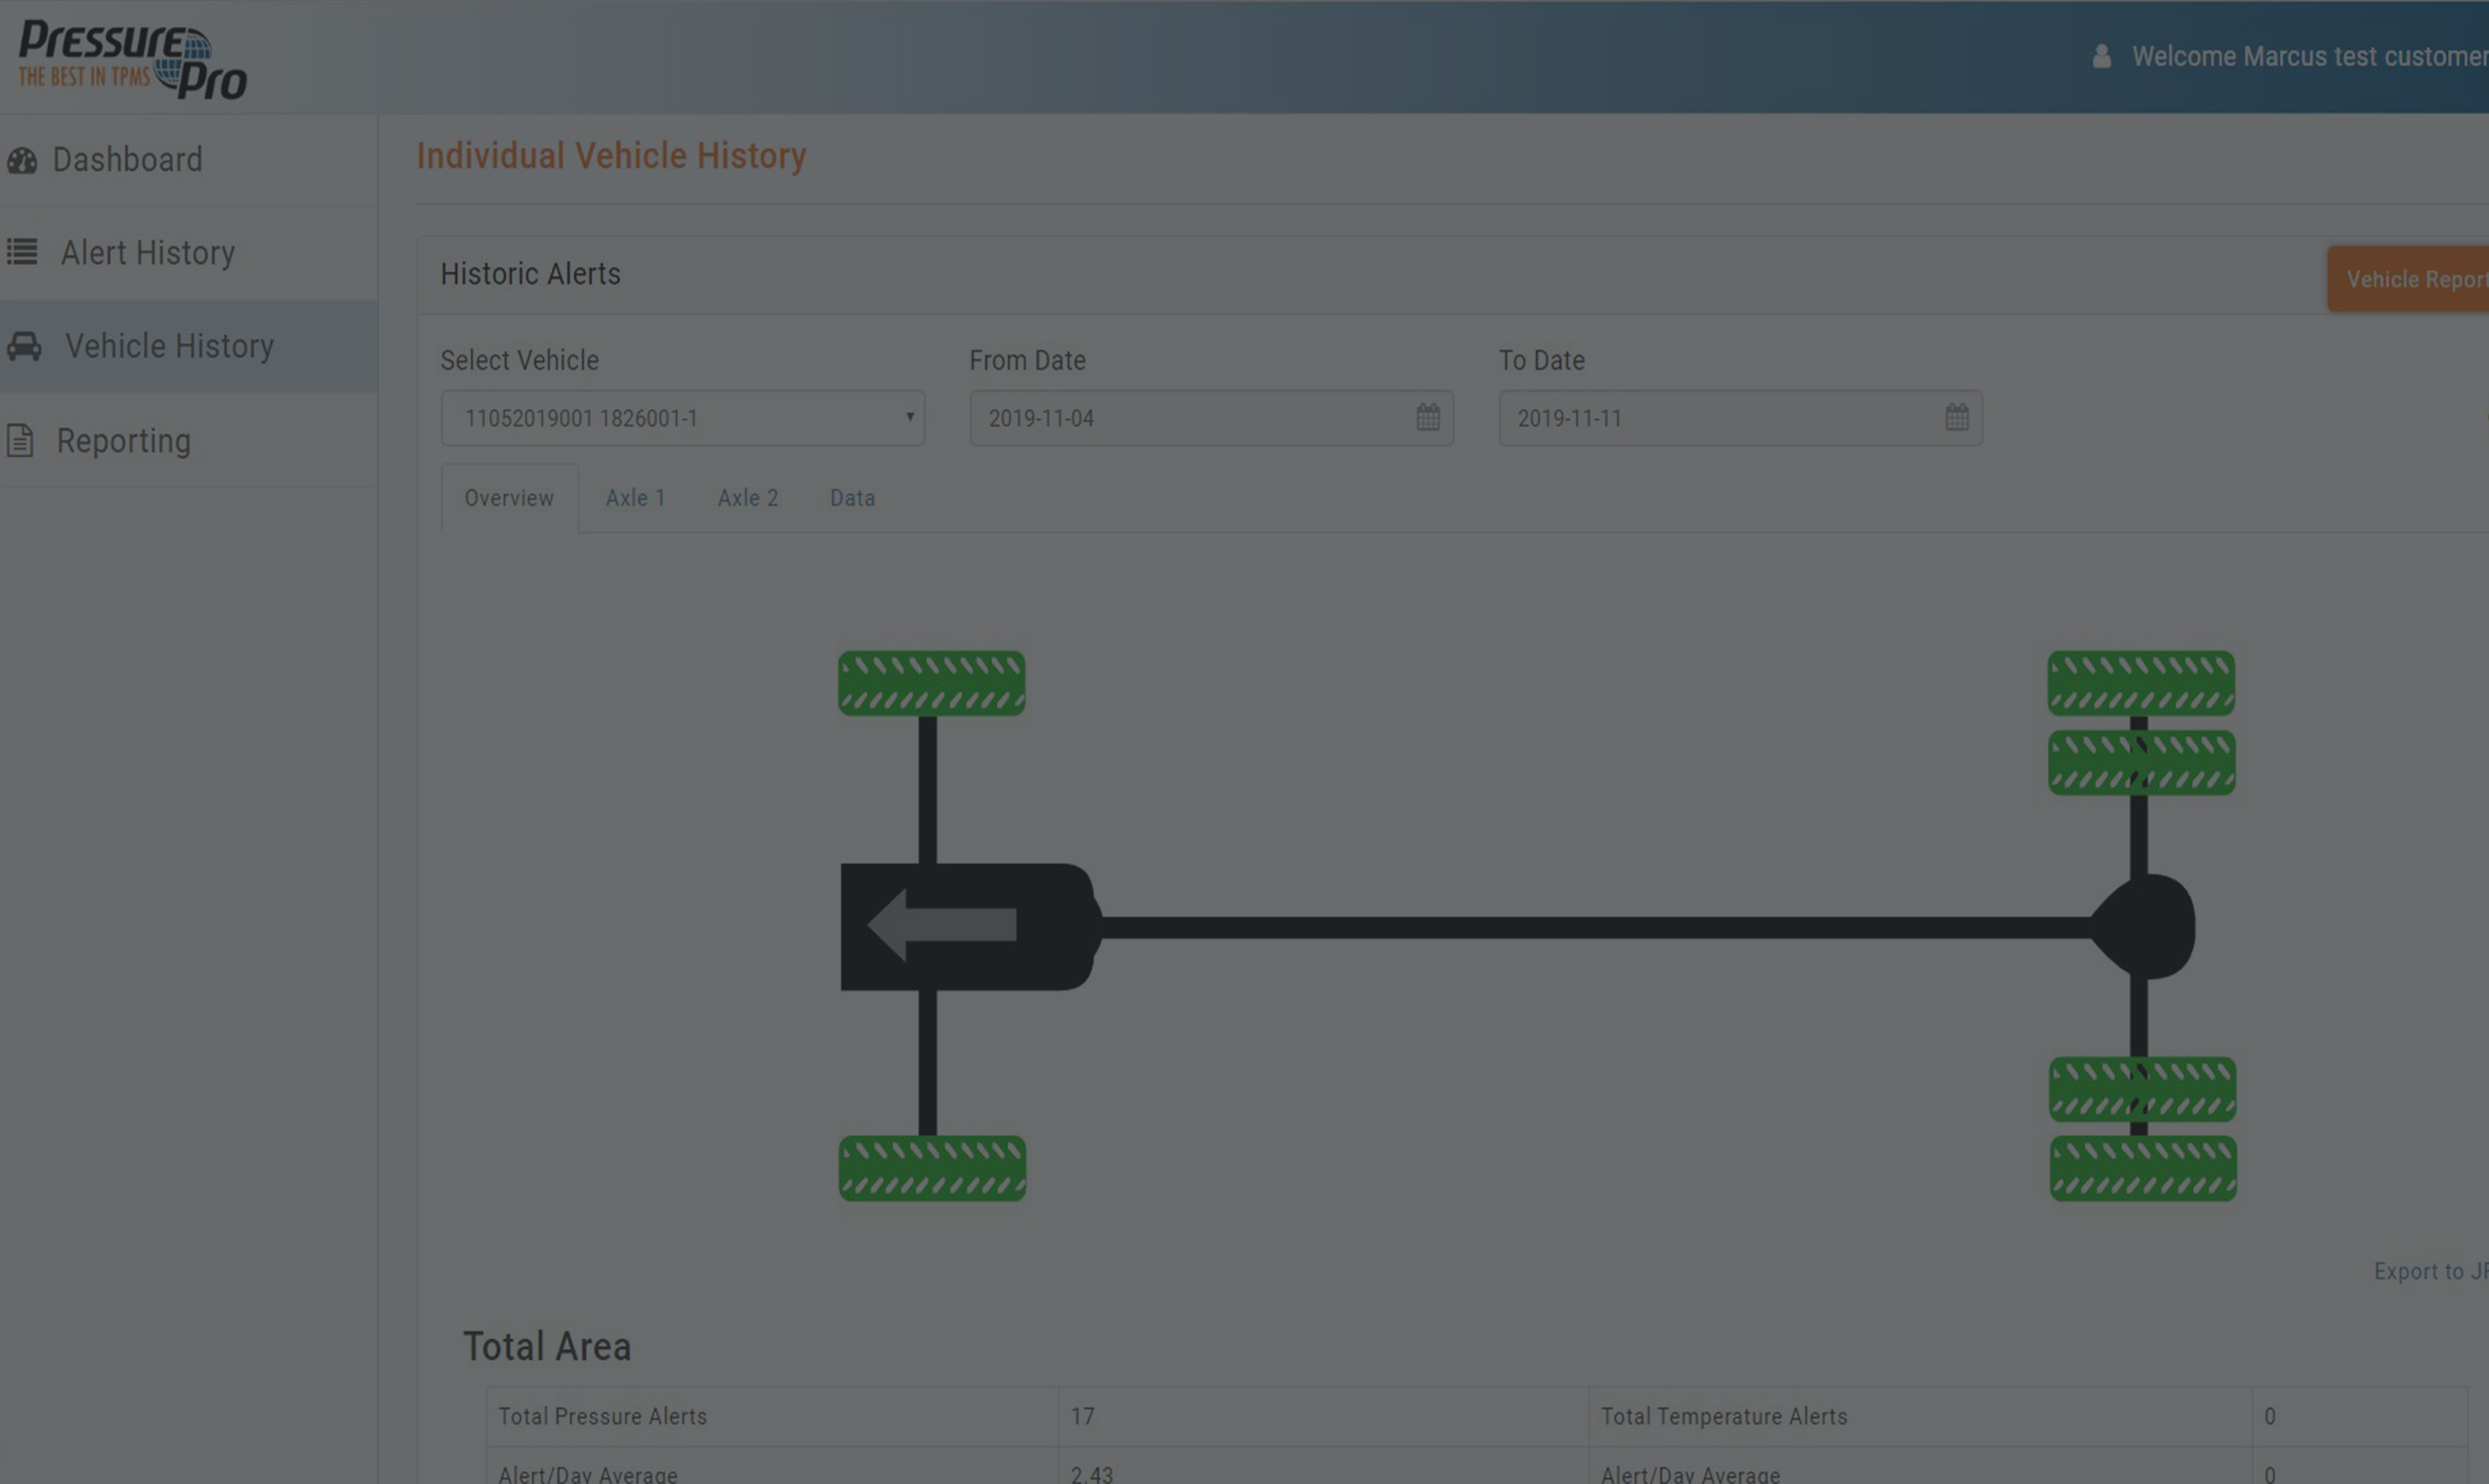Click the rear axle outer bottom tire
The height and width of the screenshot is (1484, 2489).
click(2142, 1167)
